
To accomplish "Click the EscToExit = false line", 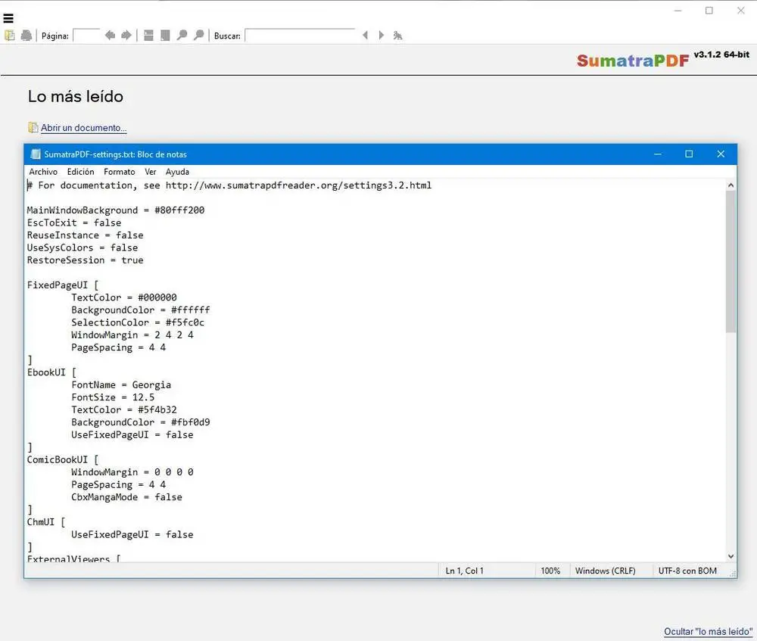I will point(74,223).
